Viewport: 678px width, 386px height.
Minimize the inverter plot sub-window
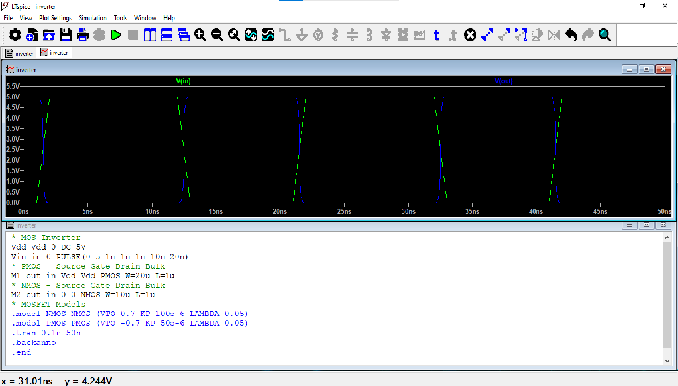click(x=629, y=69)
